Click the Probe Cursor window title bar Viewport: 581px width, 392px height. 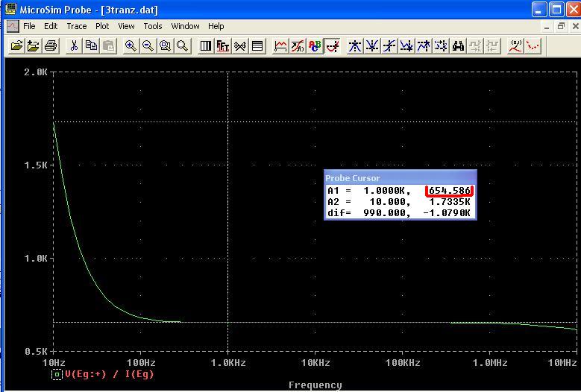(x=401, y=178)
